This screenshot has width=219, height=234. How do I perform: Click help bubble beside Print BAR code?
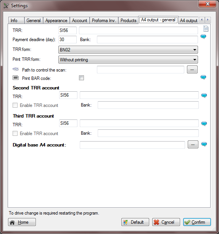pyautogui.click(x=203, y=77)
